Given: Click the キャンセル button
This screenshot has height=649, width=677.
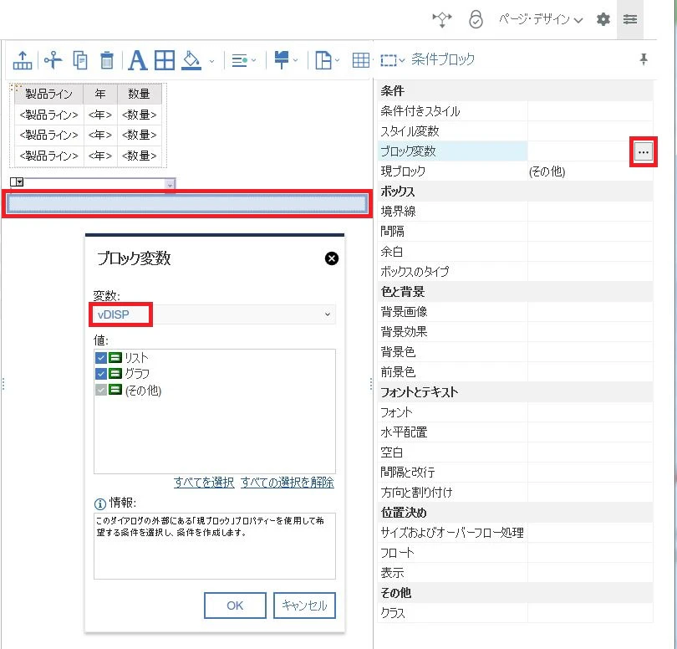Looking at the screenshot, I should point(304,606).
